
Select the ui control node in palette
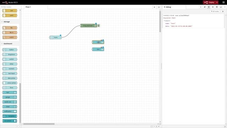(10, 121)
